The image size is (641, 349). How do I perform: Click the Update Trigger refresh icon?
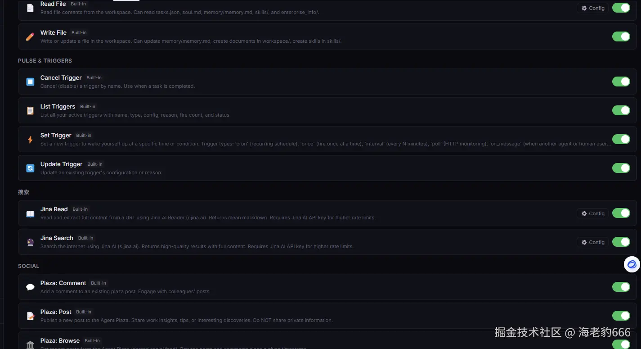[x=30, y=168]
